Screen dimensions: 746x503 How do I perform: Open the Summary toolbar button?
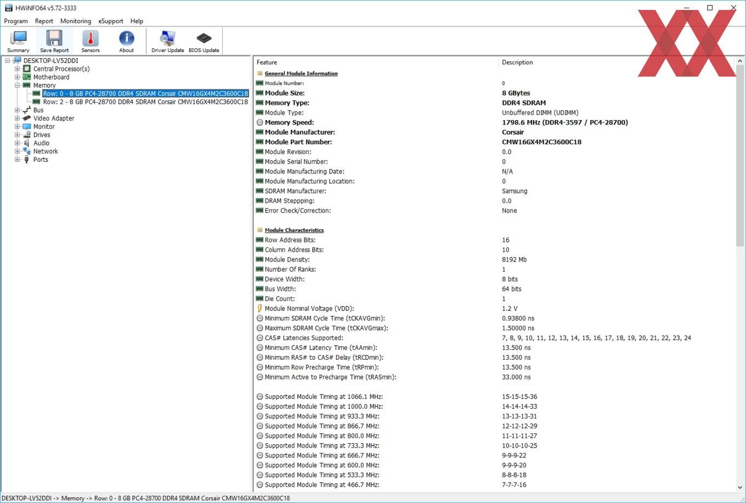coord(18,41)
